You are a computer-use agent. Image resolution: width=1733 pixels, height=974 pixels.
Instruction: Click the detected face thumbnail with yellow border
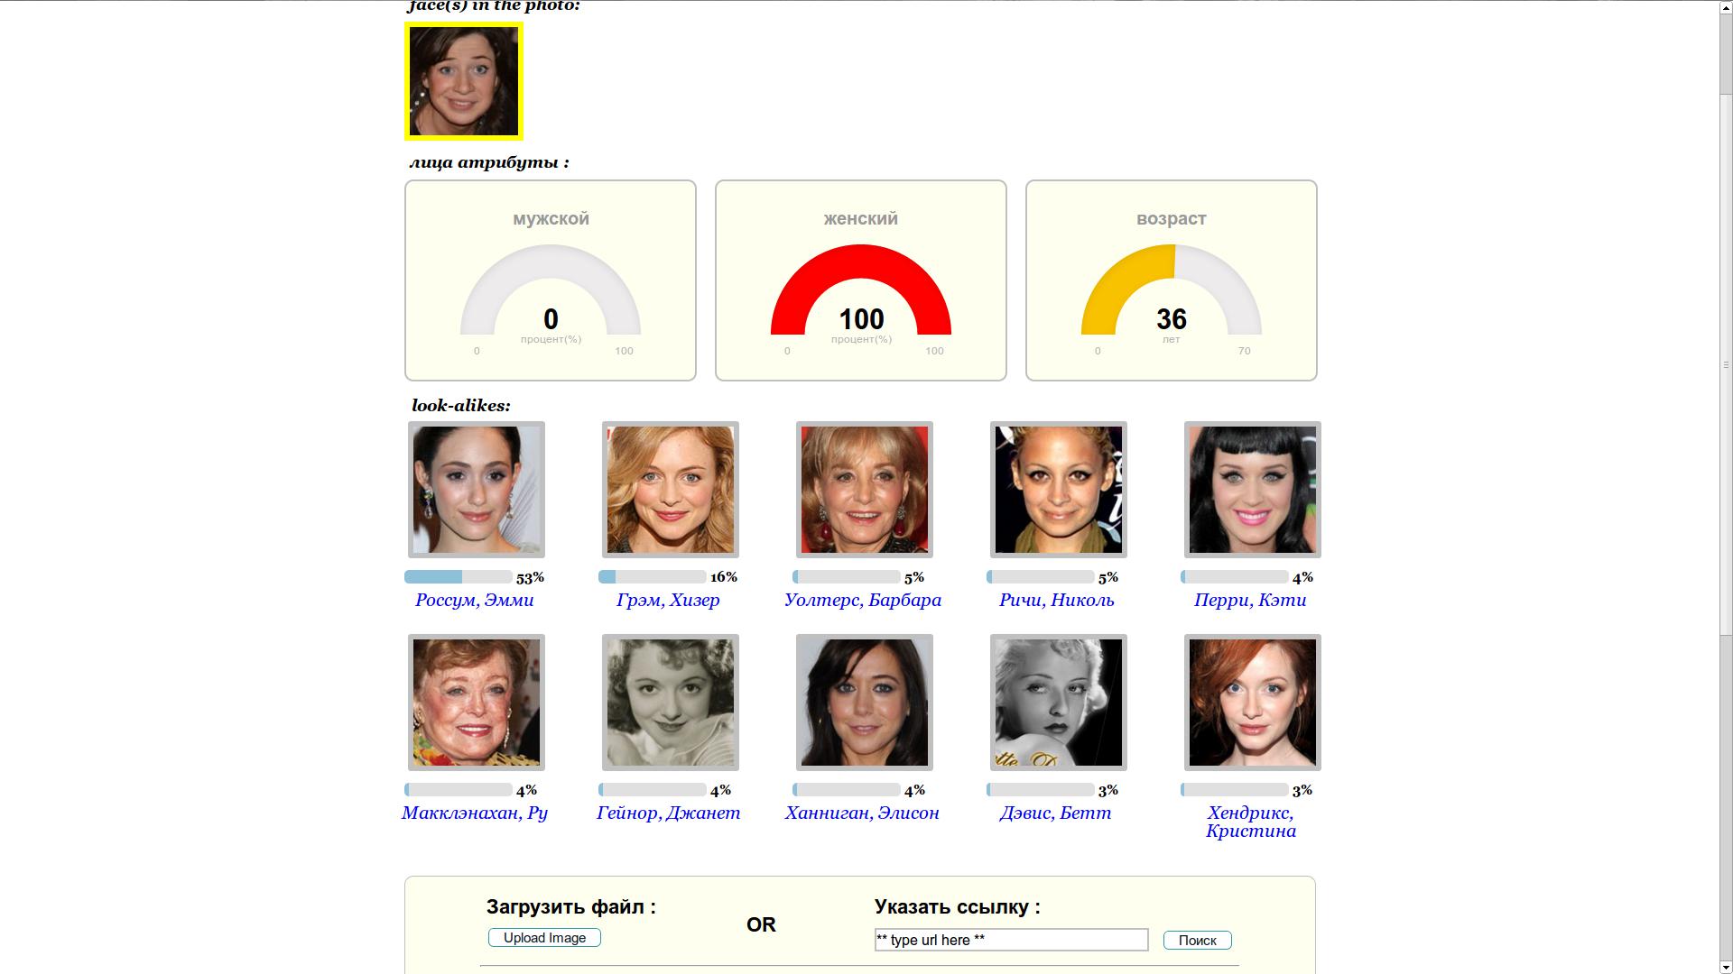coord(464,81)
